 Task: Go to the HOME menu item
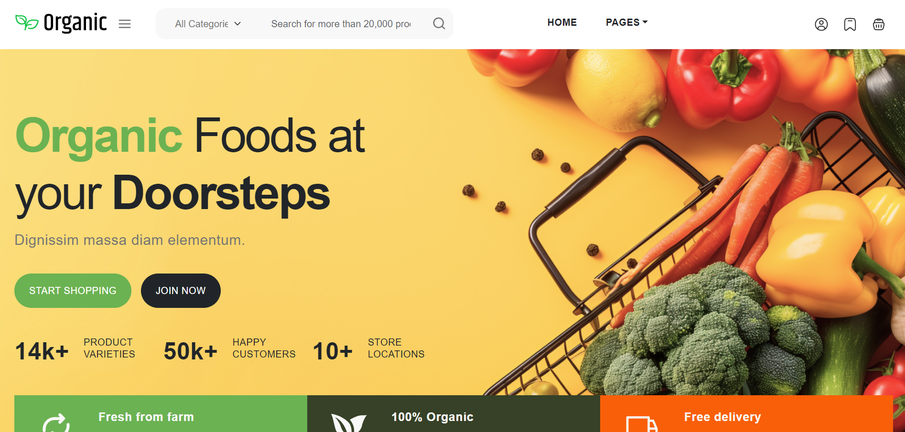pyautogui.click(x=562, y=22)
